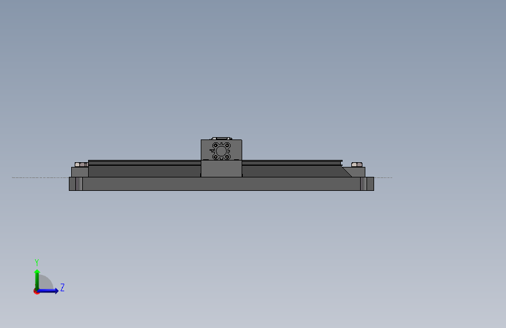Click the blue Z axis arrow on triad

tap(48, 291)
